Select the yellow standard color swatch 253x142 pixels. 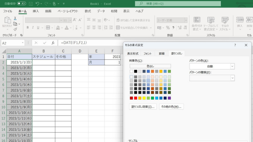tap(144, 98)
